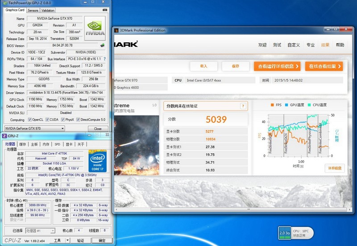Click the green CPU温度 legend swatch

click(x=308, y=105)
